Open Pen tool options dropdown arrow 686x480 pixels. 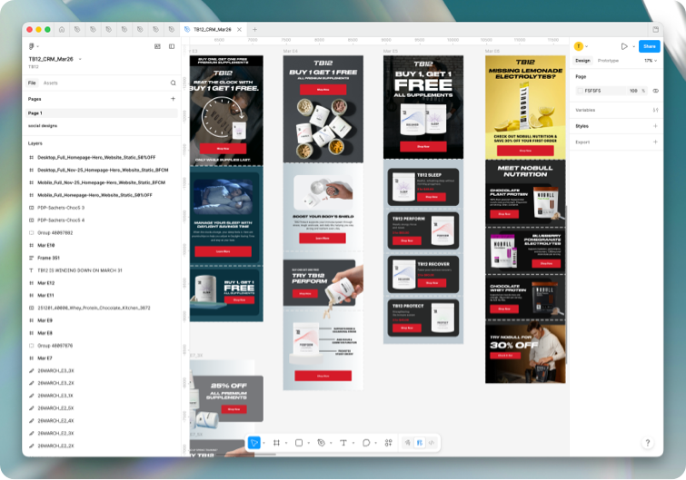331,444
